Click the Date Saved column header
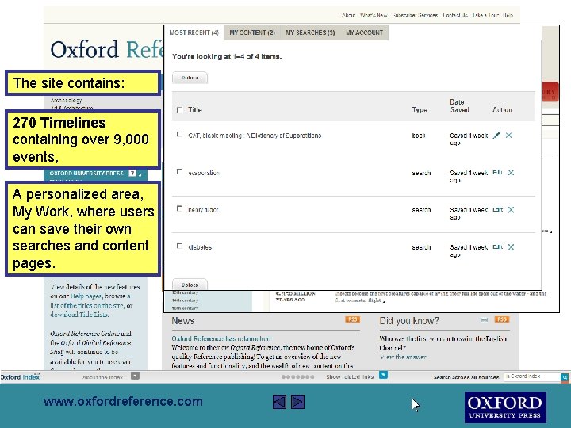Screen dimensions: 571x428 459,105
